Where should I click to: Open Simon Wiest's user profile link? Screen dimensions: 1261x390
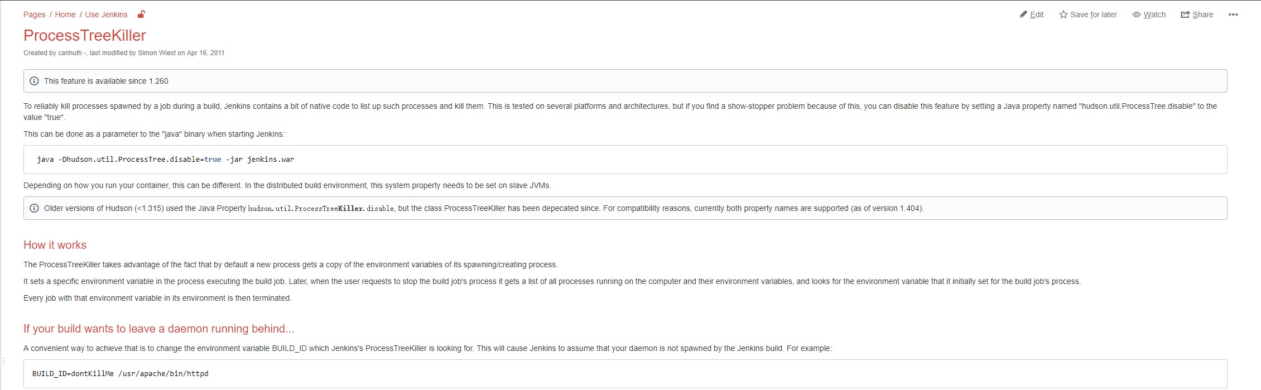point(157,53)
